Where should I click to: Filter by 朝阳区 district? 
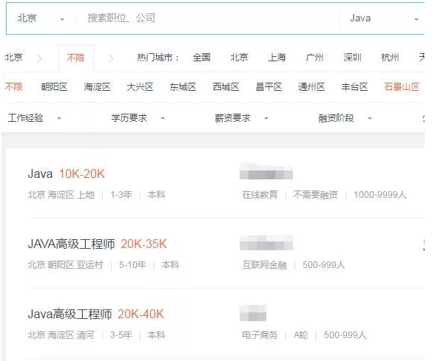coord(54,86)
